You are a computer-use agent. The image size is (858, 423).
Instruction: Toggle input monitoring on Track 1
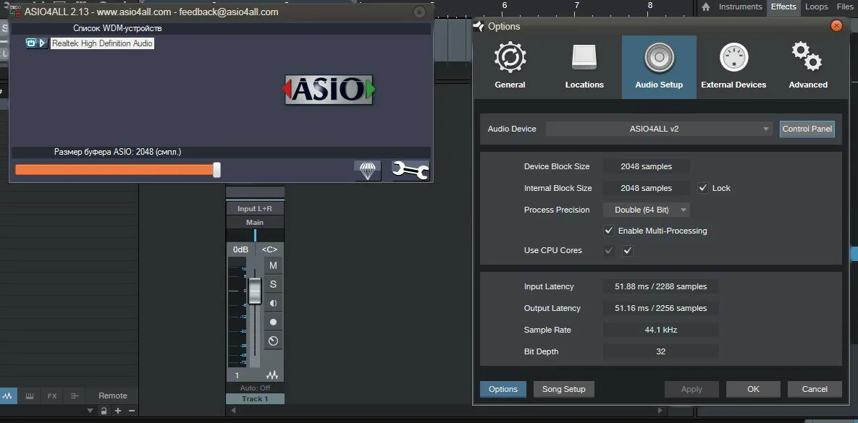(x=273, y=341)
